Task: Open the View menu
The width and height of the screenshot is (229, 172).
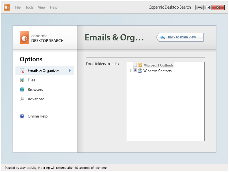Action: 42,7
